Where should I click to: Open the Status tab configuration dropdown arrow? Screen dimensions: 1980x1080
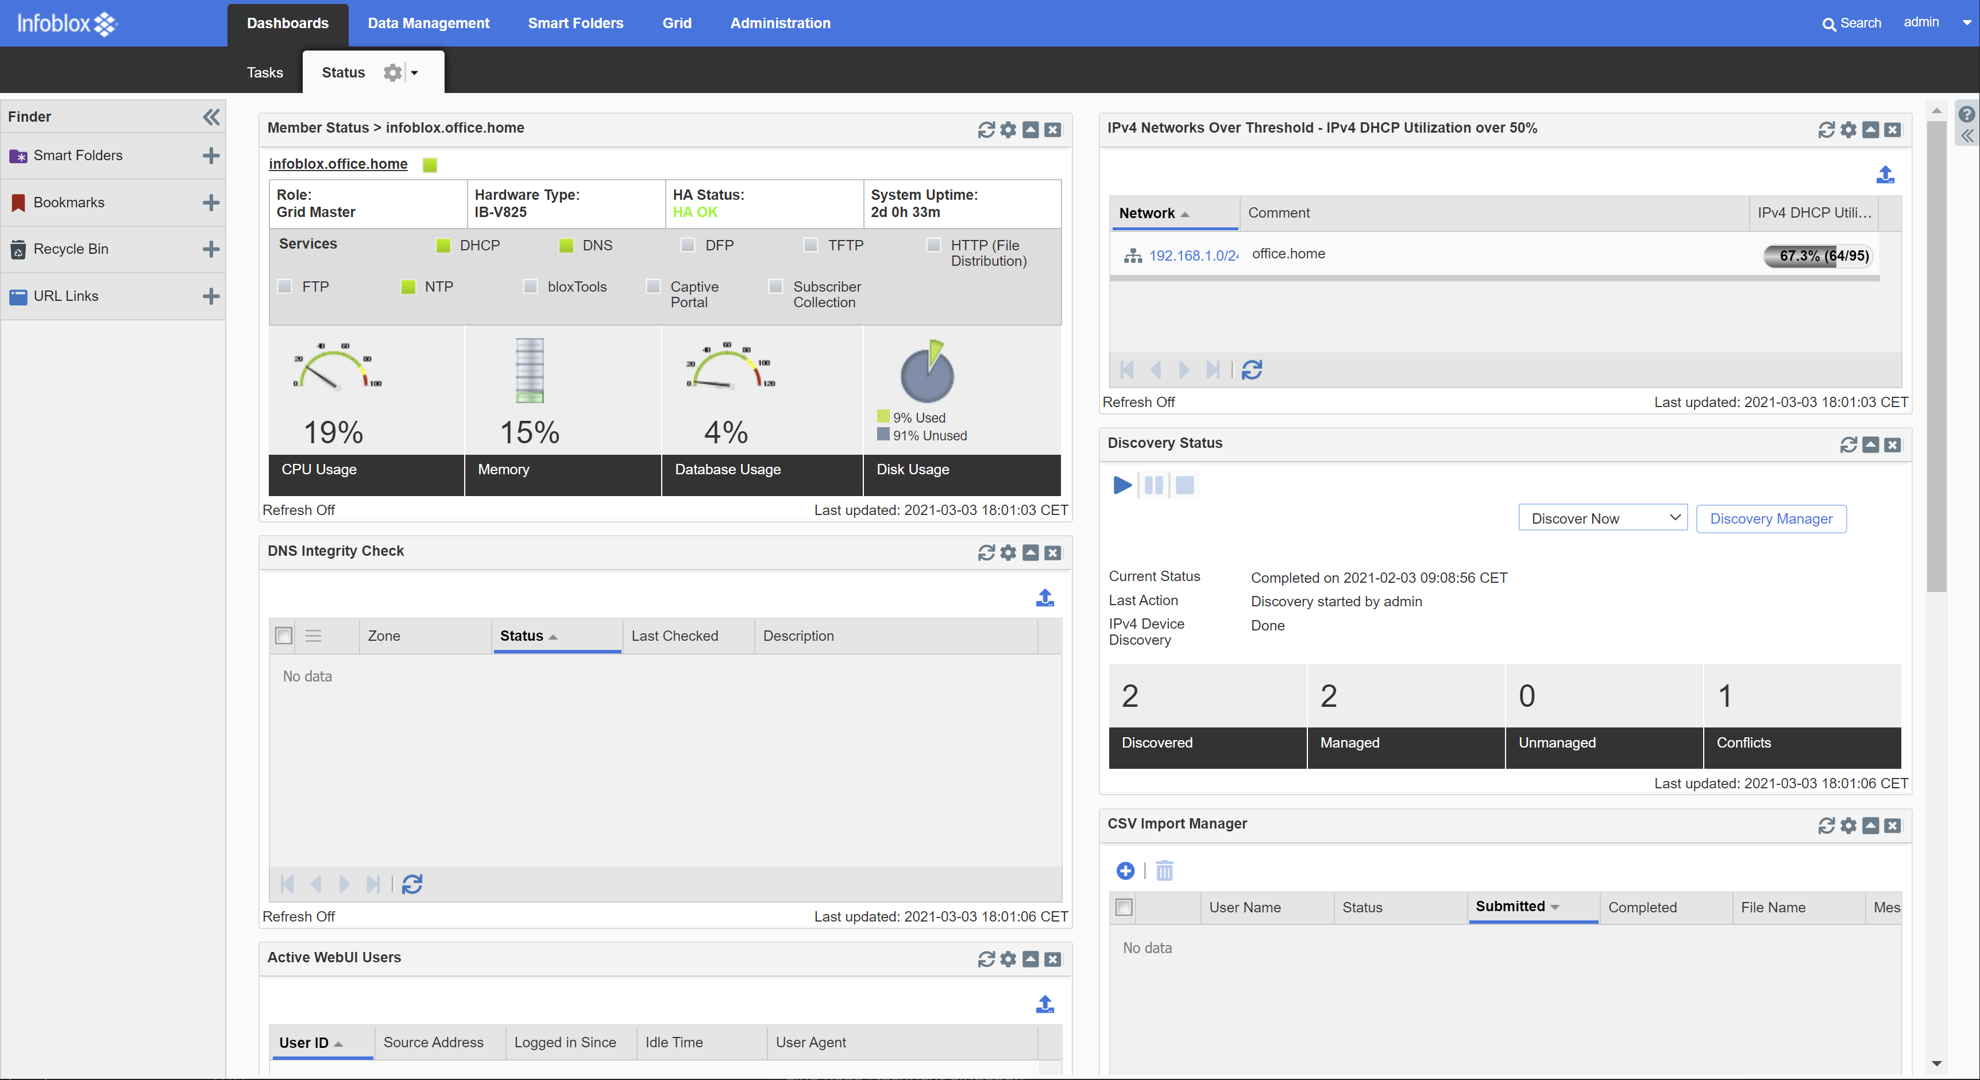pos(415,73)
